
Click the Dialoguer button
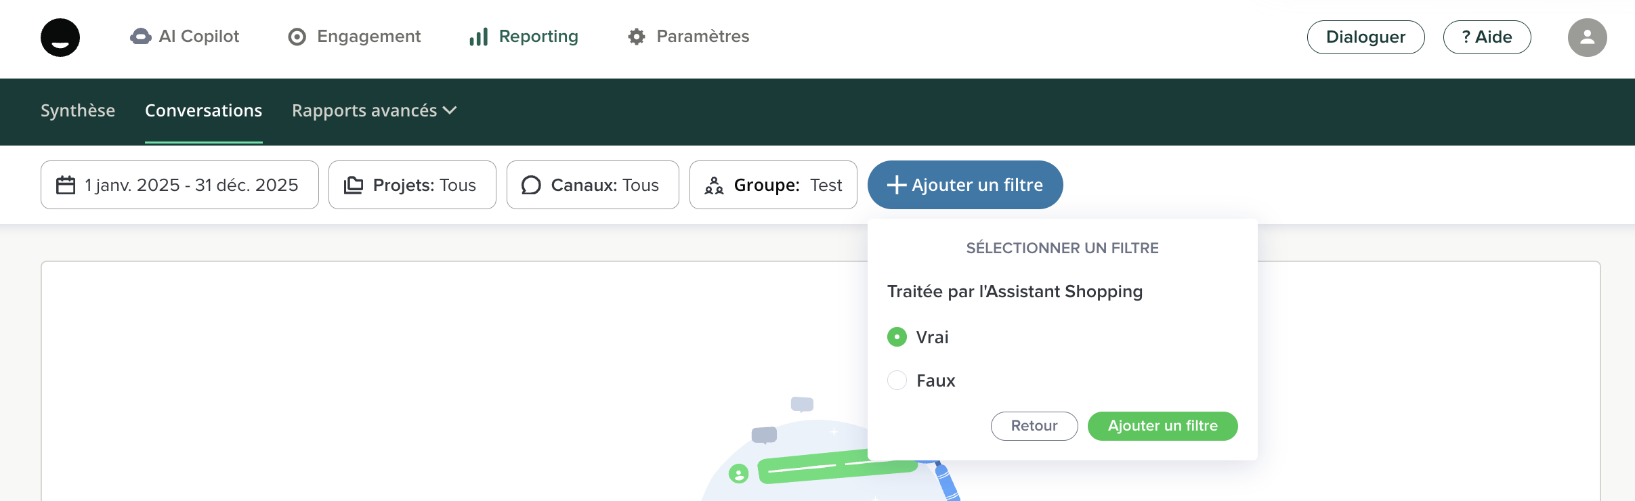coord(1365,37)
